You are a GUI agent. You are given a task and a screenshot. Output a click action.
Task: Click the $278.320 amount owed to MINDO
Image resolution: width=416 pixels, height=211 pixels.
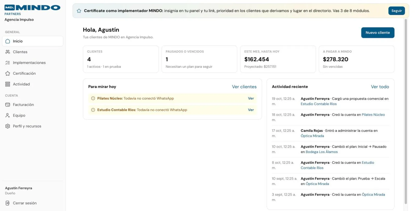click(335, 59)
